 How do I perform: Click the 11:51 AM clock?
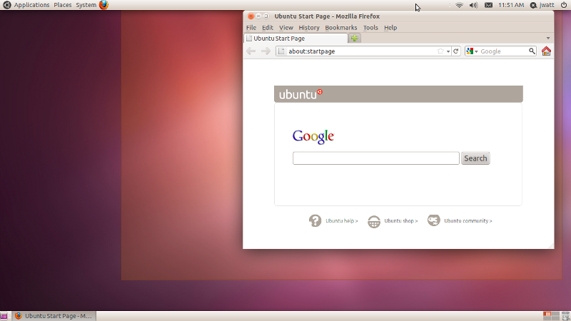click(511, 5)
